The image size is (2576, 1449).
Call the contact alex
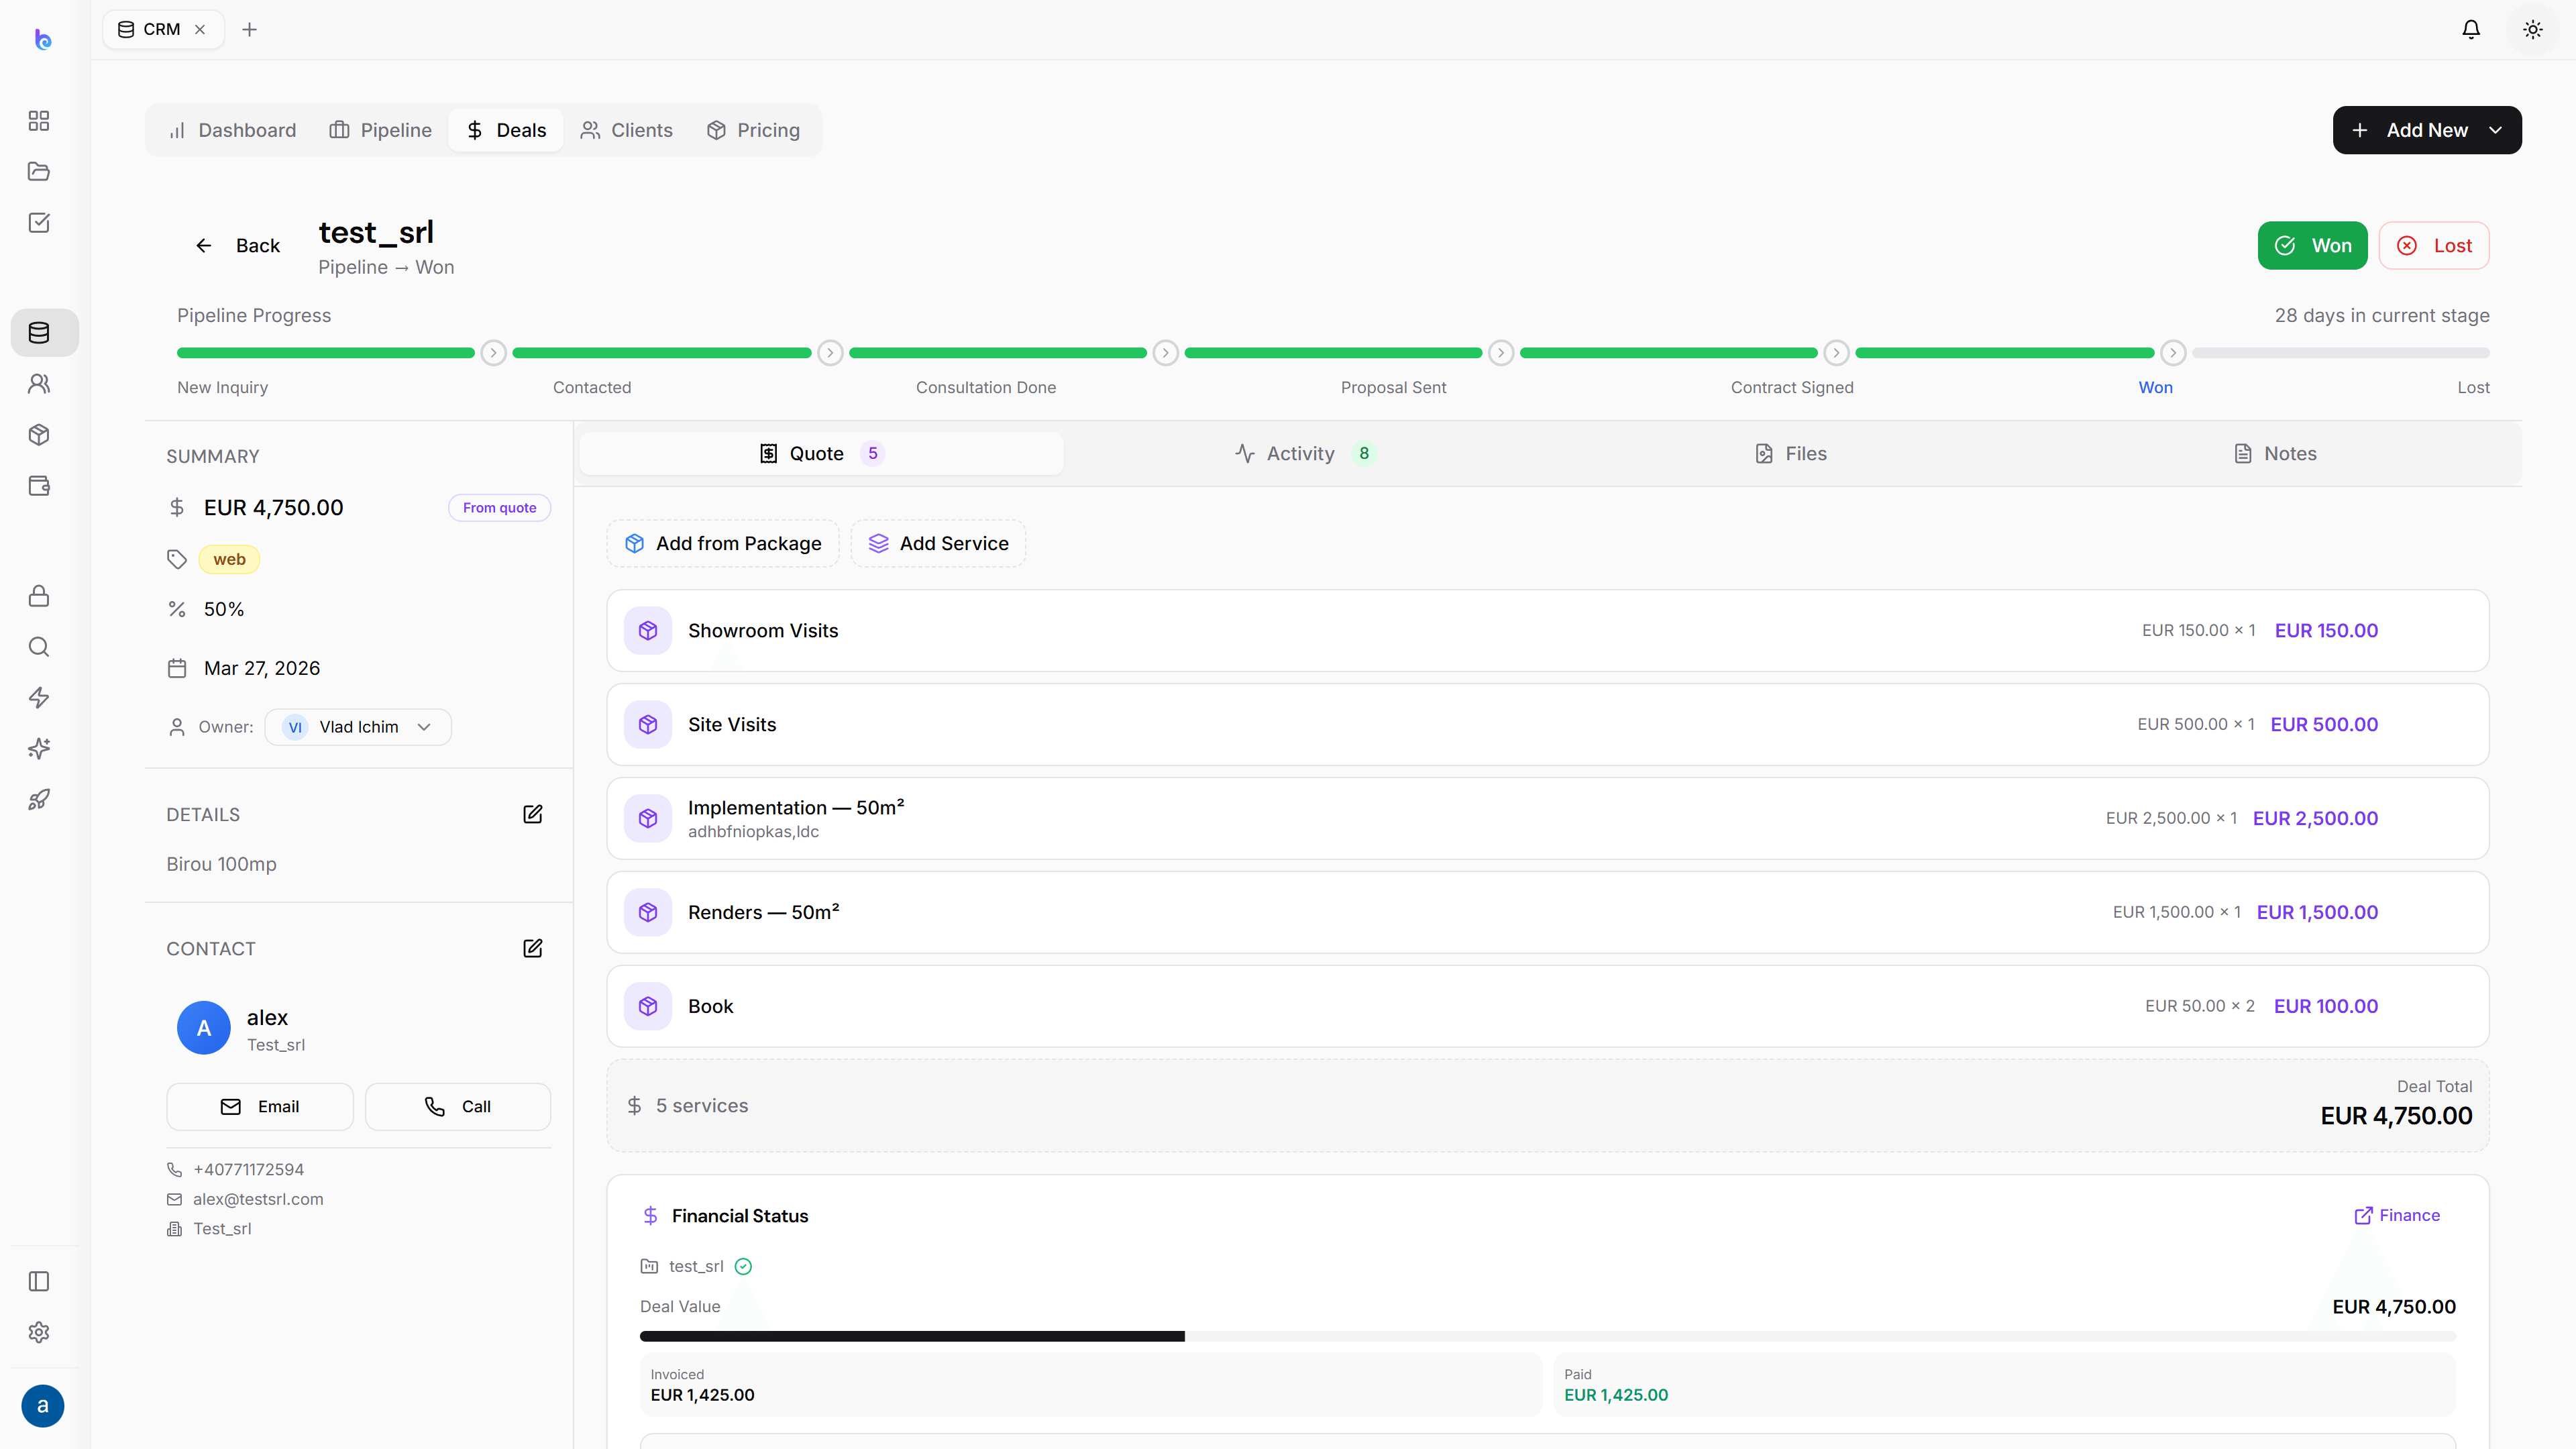click(x=458, y=1107)
